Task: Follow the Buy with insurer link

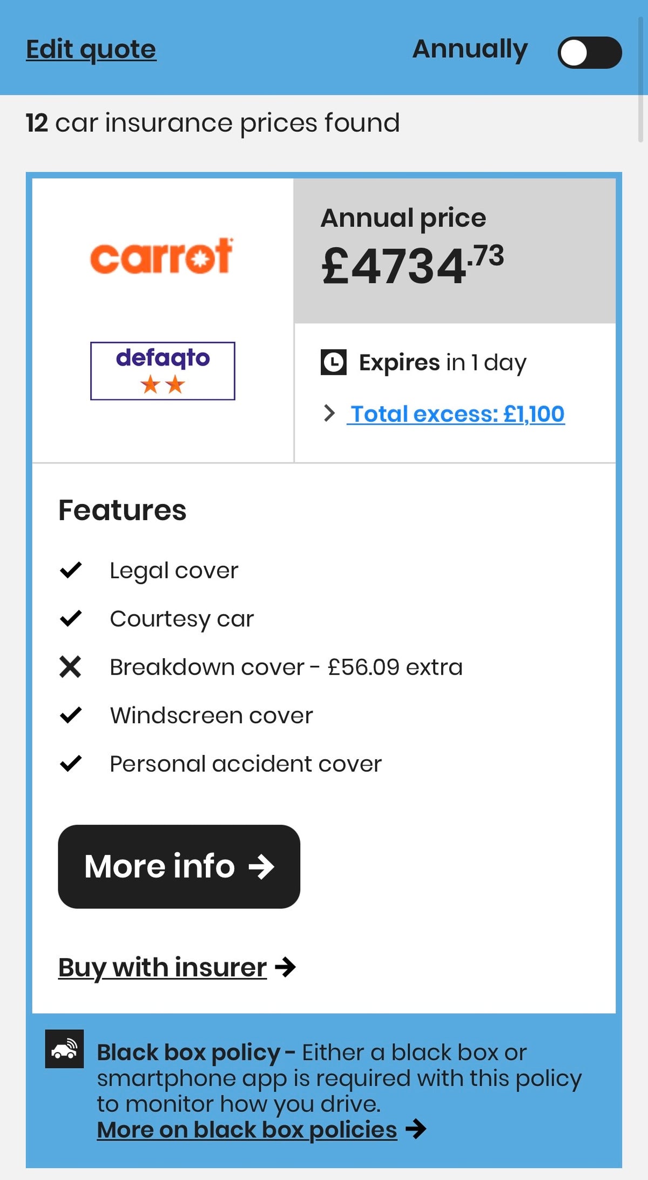Action: (163, 967)
